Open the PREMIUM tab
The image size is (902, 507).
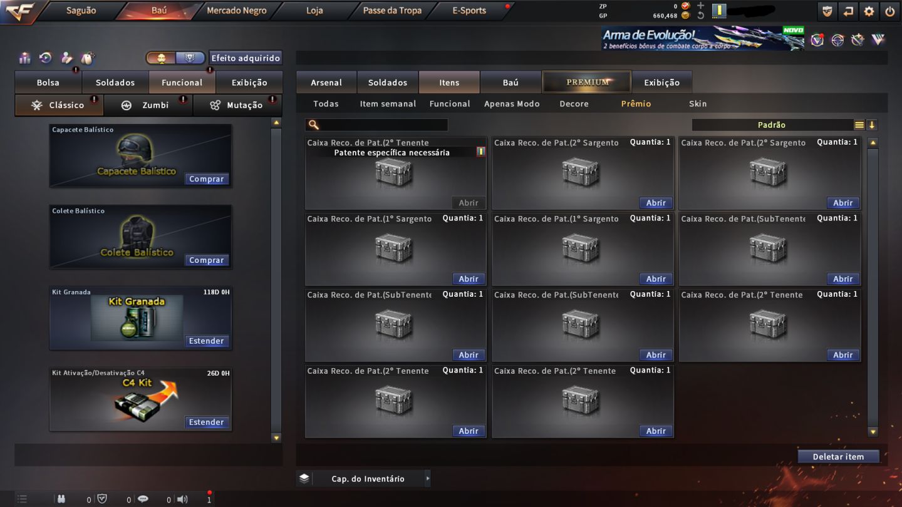tap(587, 82)
